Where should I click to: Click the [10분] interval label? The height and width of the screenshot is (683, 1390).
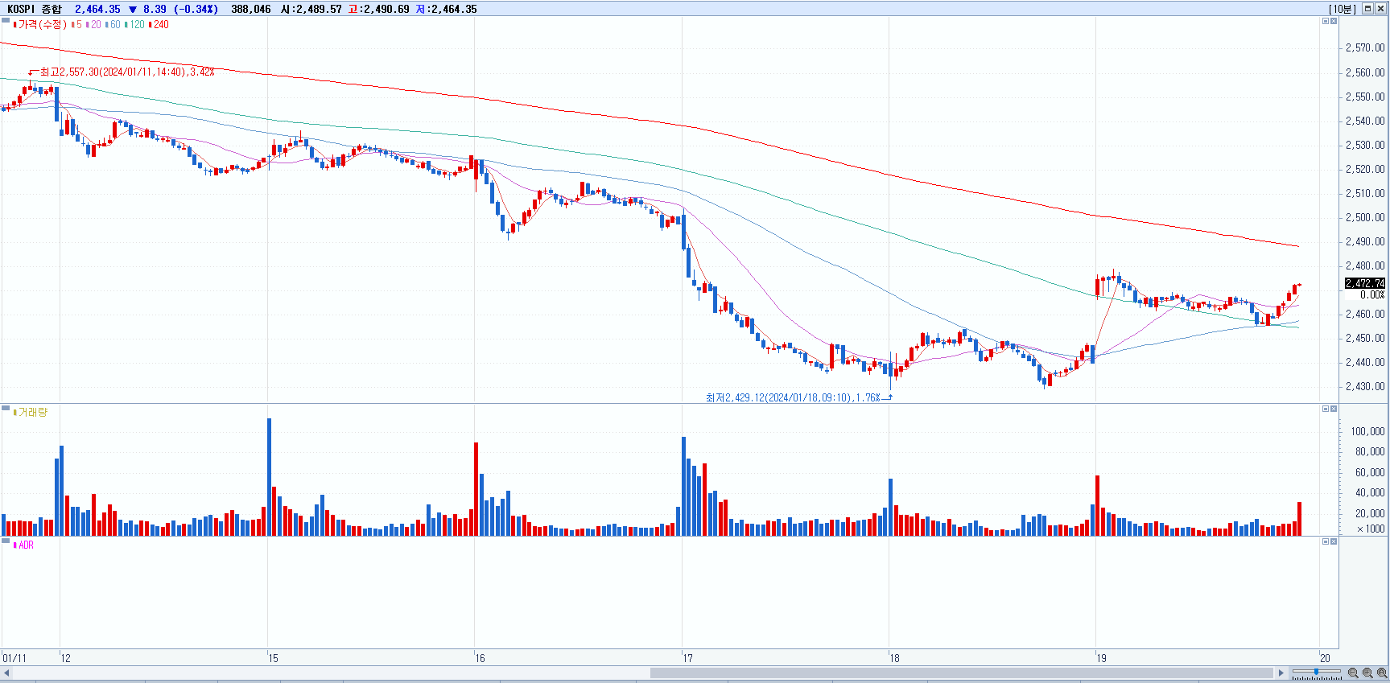(1343, 9)
